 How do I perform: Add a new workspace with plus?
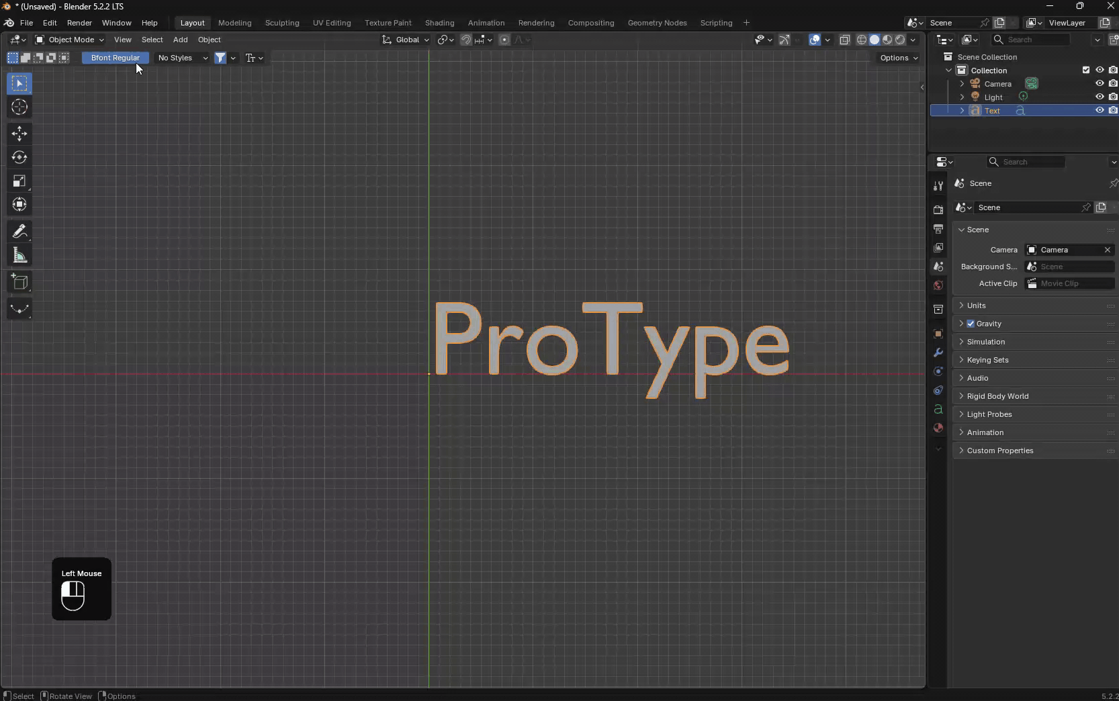click(746, 23)
